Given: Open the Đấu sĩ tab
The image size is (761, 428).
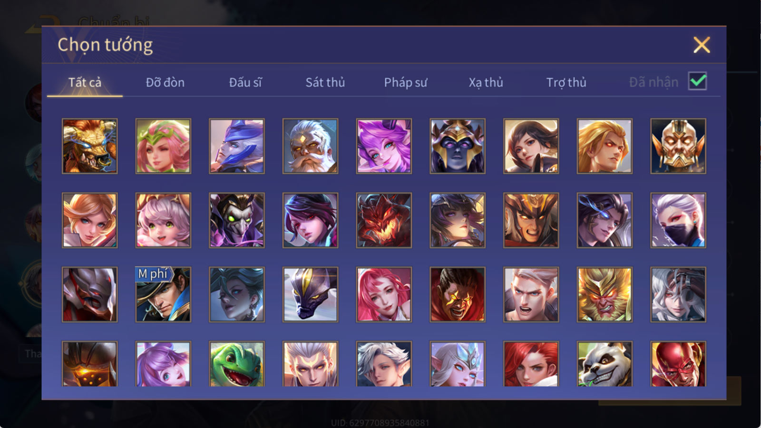Looking at the screenshot, I should pyautogui.click(x=245, y=82).
